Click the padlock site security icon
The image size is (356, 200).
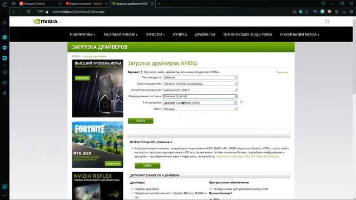pos(47,12)
